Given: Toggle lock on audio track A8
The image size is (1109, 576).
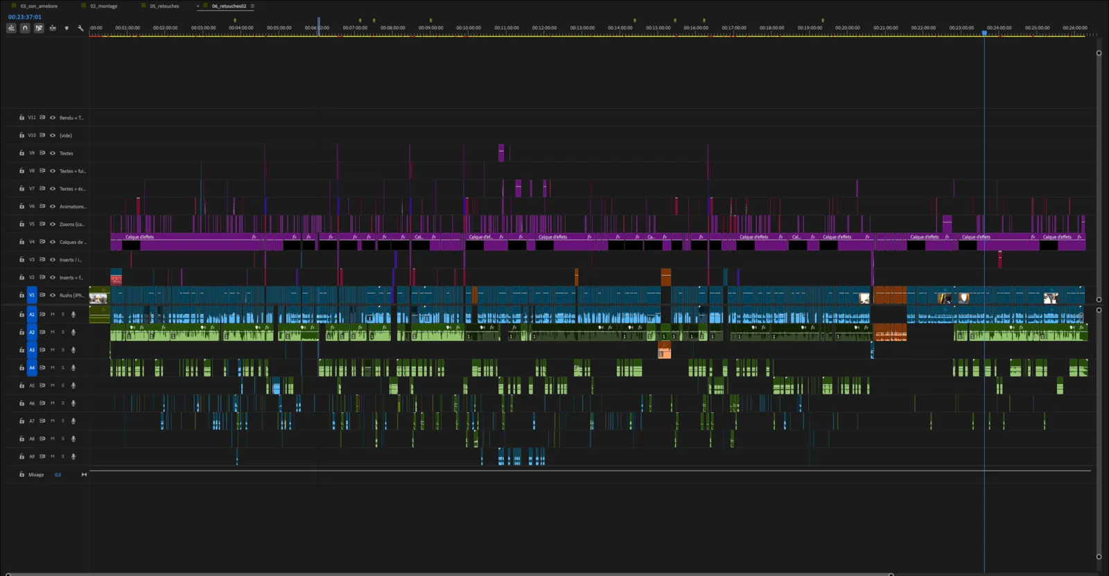Looking at the screenshot, I should (21, 439).
